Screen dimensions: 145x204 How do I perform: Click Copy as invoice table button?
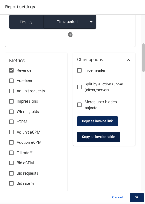pyautogui.click(x=98, y=137)
